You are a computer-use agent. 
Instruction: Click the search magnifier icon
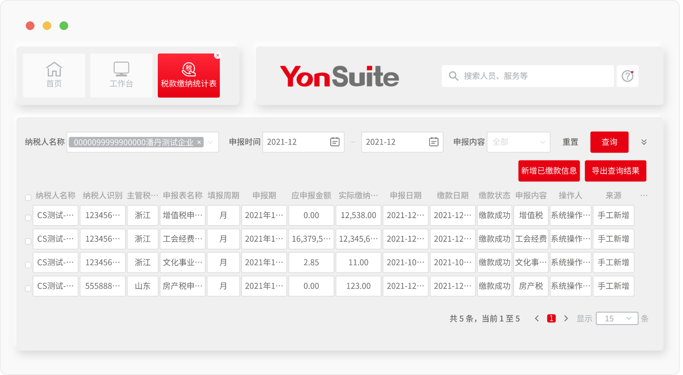click(x=453, y=76)
